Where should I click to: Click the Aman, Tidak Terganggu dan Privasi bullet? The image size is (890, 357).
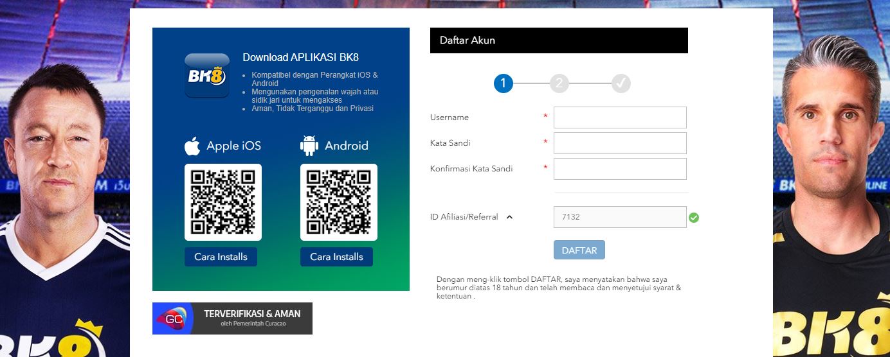click(x=313, y=109)
